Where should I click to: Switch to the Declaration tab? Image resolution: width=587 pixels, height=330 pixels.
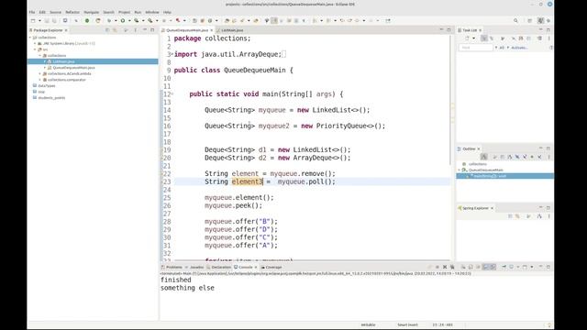pos(221,267)
